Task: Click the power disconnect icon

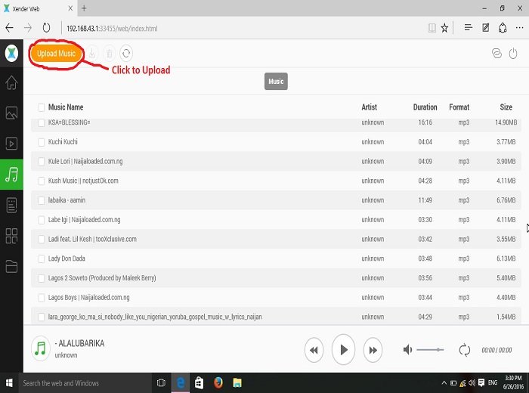Action: [513, 54]
